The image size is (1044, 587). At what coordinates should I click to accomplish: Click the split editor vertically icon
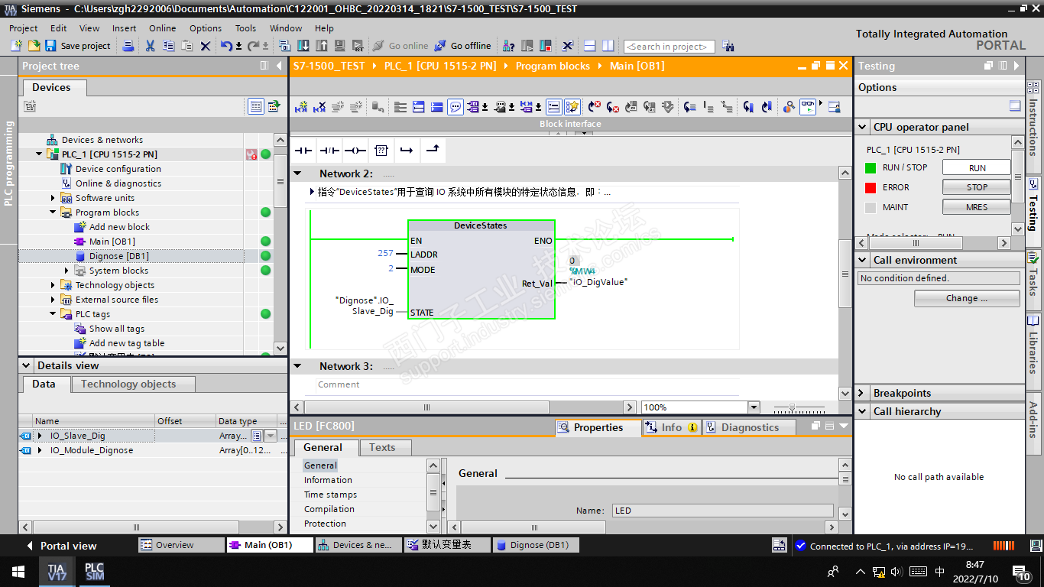(608, 46)
